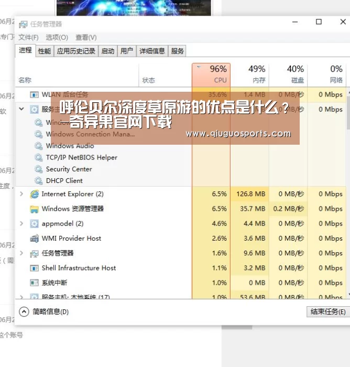The width and height of the screenshot is (350, 367).
Task: Click the Shell Infrastructure Host icon
Action: point(34,268)
